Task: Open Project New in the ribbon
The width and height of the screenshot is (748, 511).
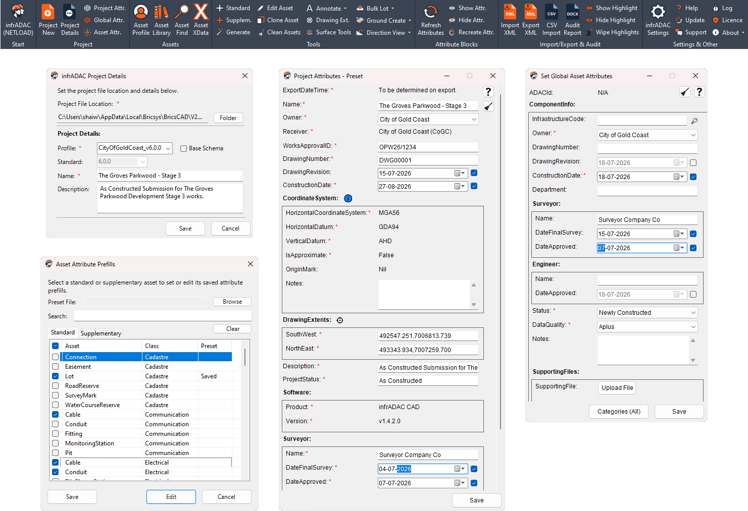Action: [48, 20]
